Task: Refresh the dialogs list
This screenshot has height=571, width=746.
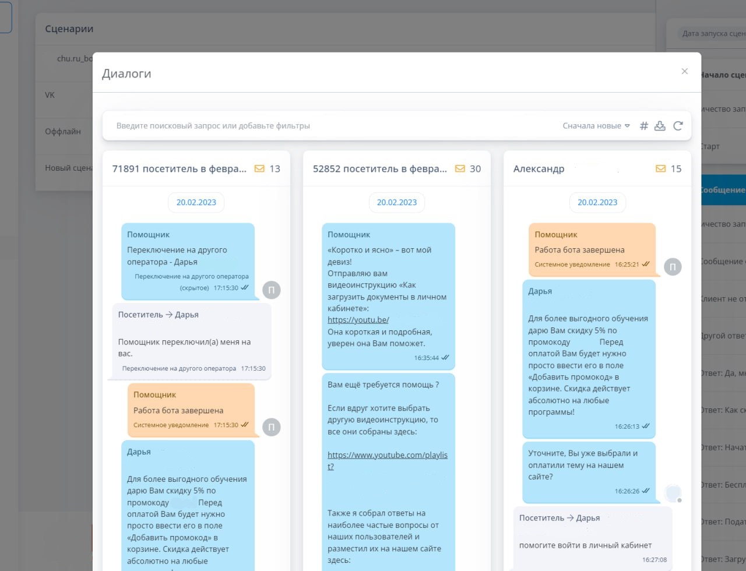Action: [678, 126]
